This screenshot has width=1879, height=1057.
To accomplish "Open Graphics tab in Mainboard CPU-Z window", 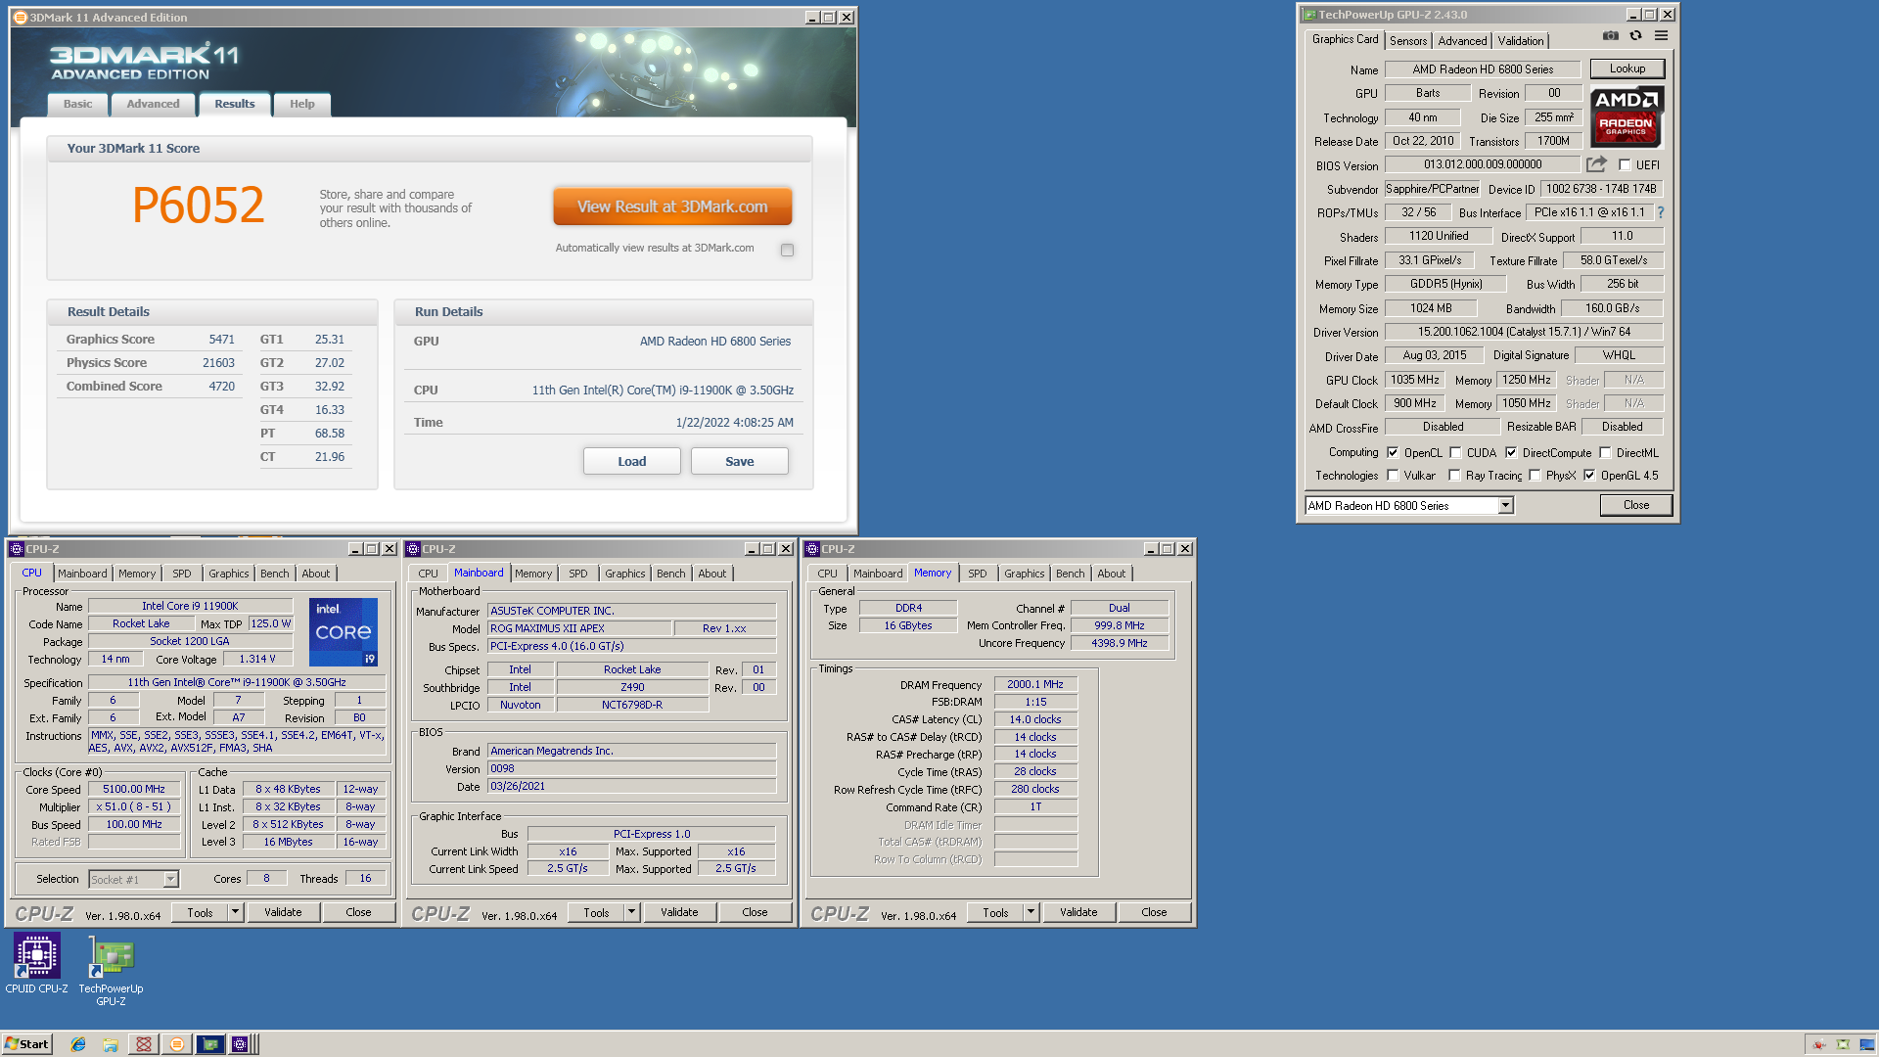I will [624, 574].
